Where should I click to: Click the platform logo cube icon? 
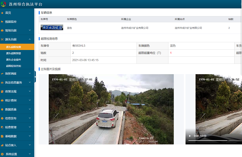pos(4,4)
